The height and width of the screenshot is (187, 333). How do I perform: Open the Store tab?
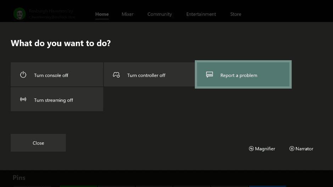(x=236, y=14)
